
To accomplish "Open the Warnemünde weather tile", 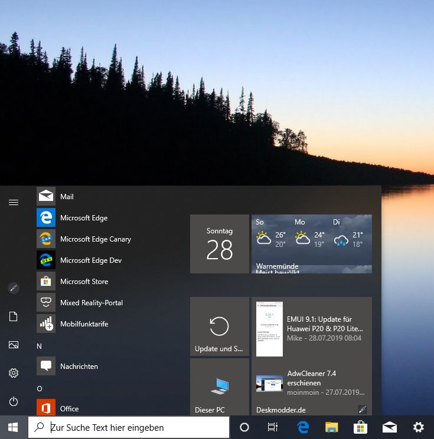I will coord(312,244).
